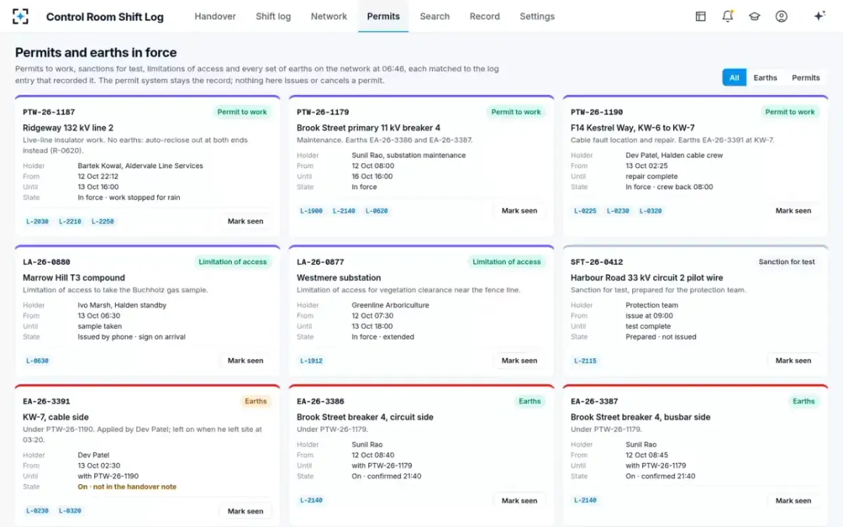The image size is (843, 527).
Task: Open the layout panel icon in header
Action: pos(700,16)
